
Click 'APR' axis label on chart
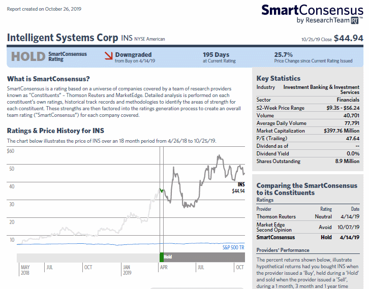[x=164, y=267]
